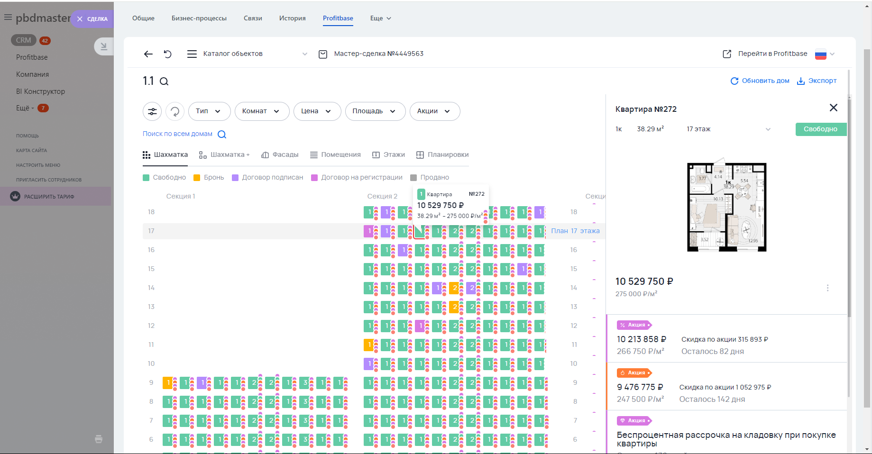Click the search magnifier next to 1.1

pos(164,82)
